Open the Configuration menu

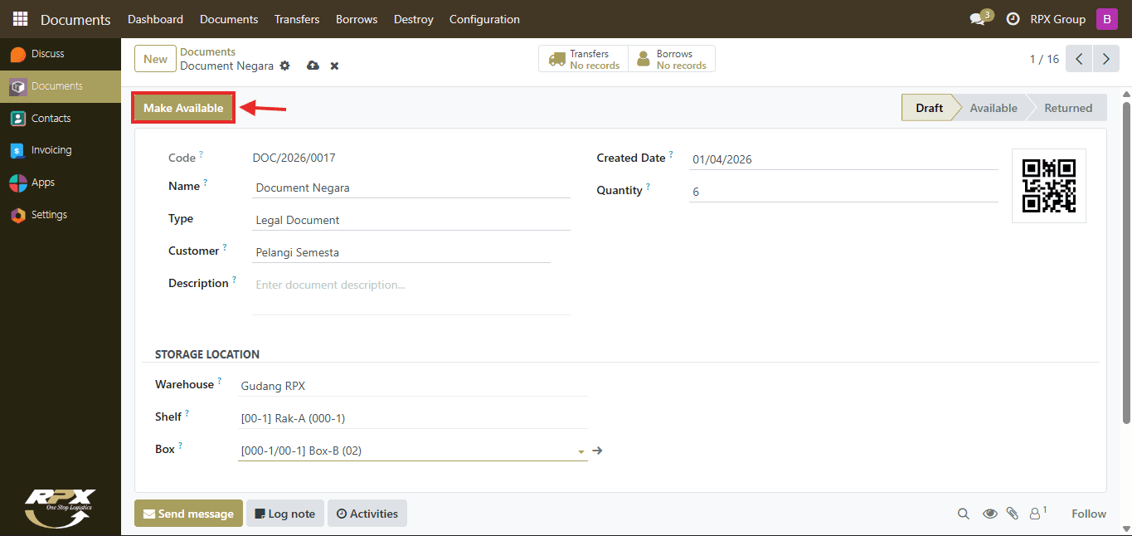tap(484, 19)
